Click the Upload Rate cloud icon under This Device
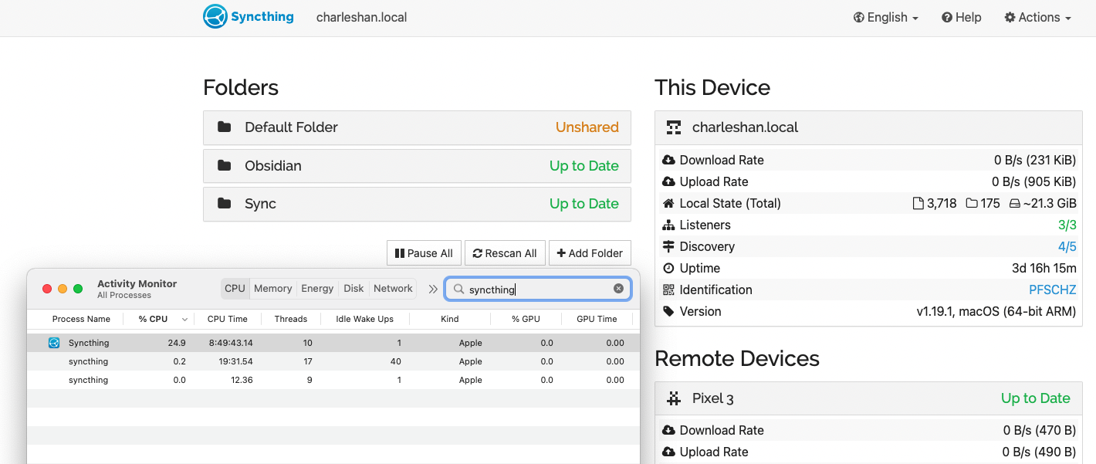 click(668, 182)
